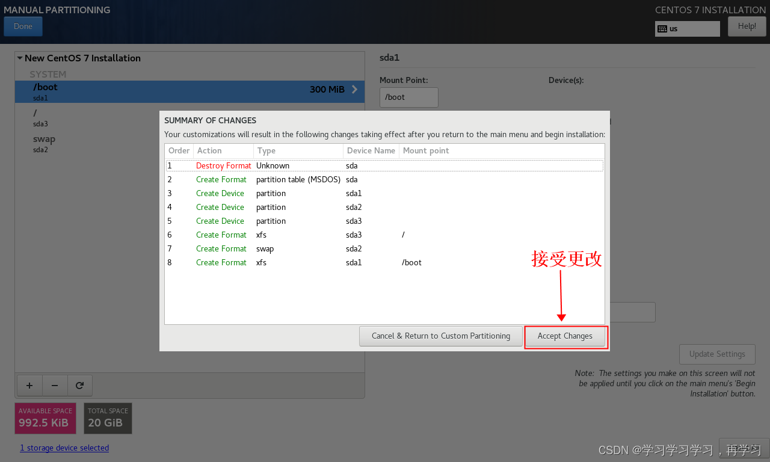Select the swap sda2 partition entry
Image resolution: width=770 pixels, height=462 pixels.
pos(189,143)
